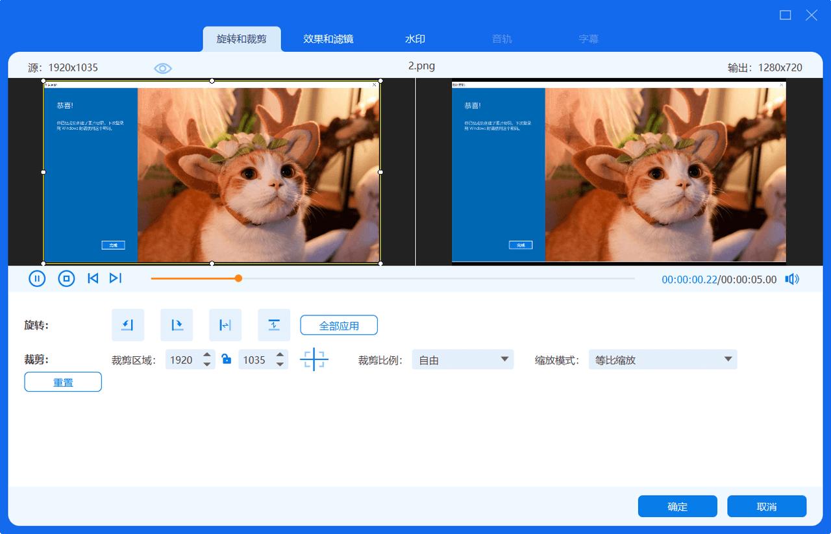Reset crop settings with the 重置 button

click(x=62, y=382)
